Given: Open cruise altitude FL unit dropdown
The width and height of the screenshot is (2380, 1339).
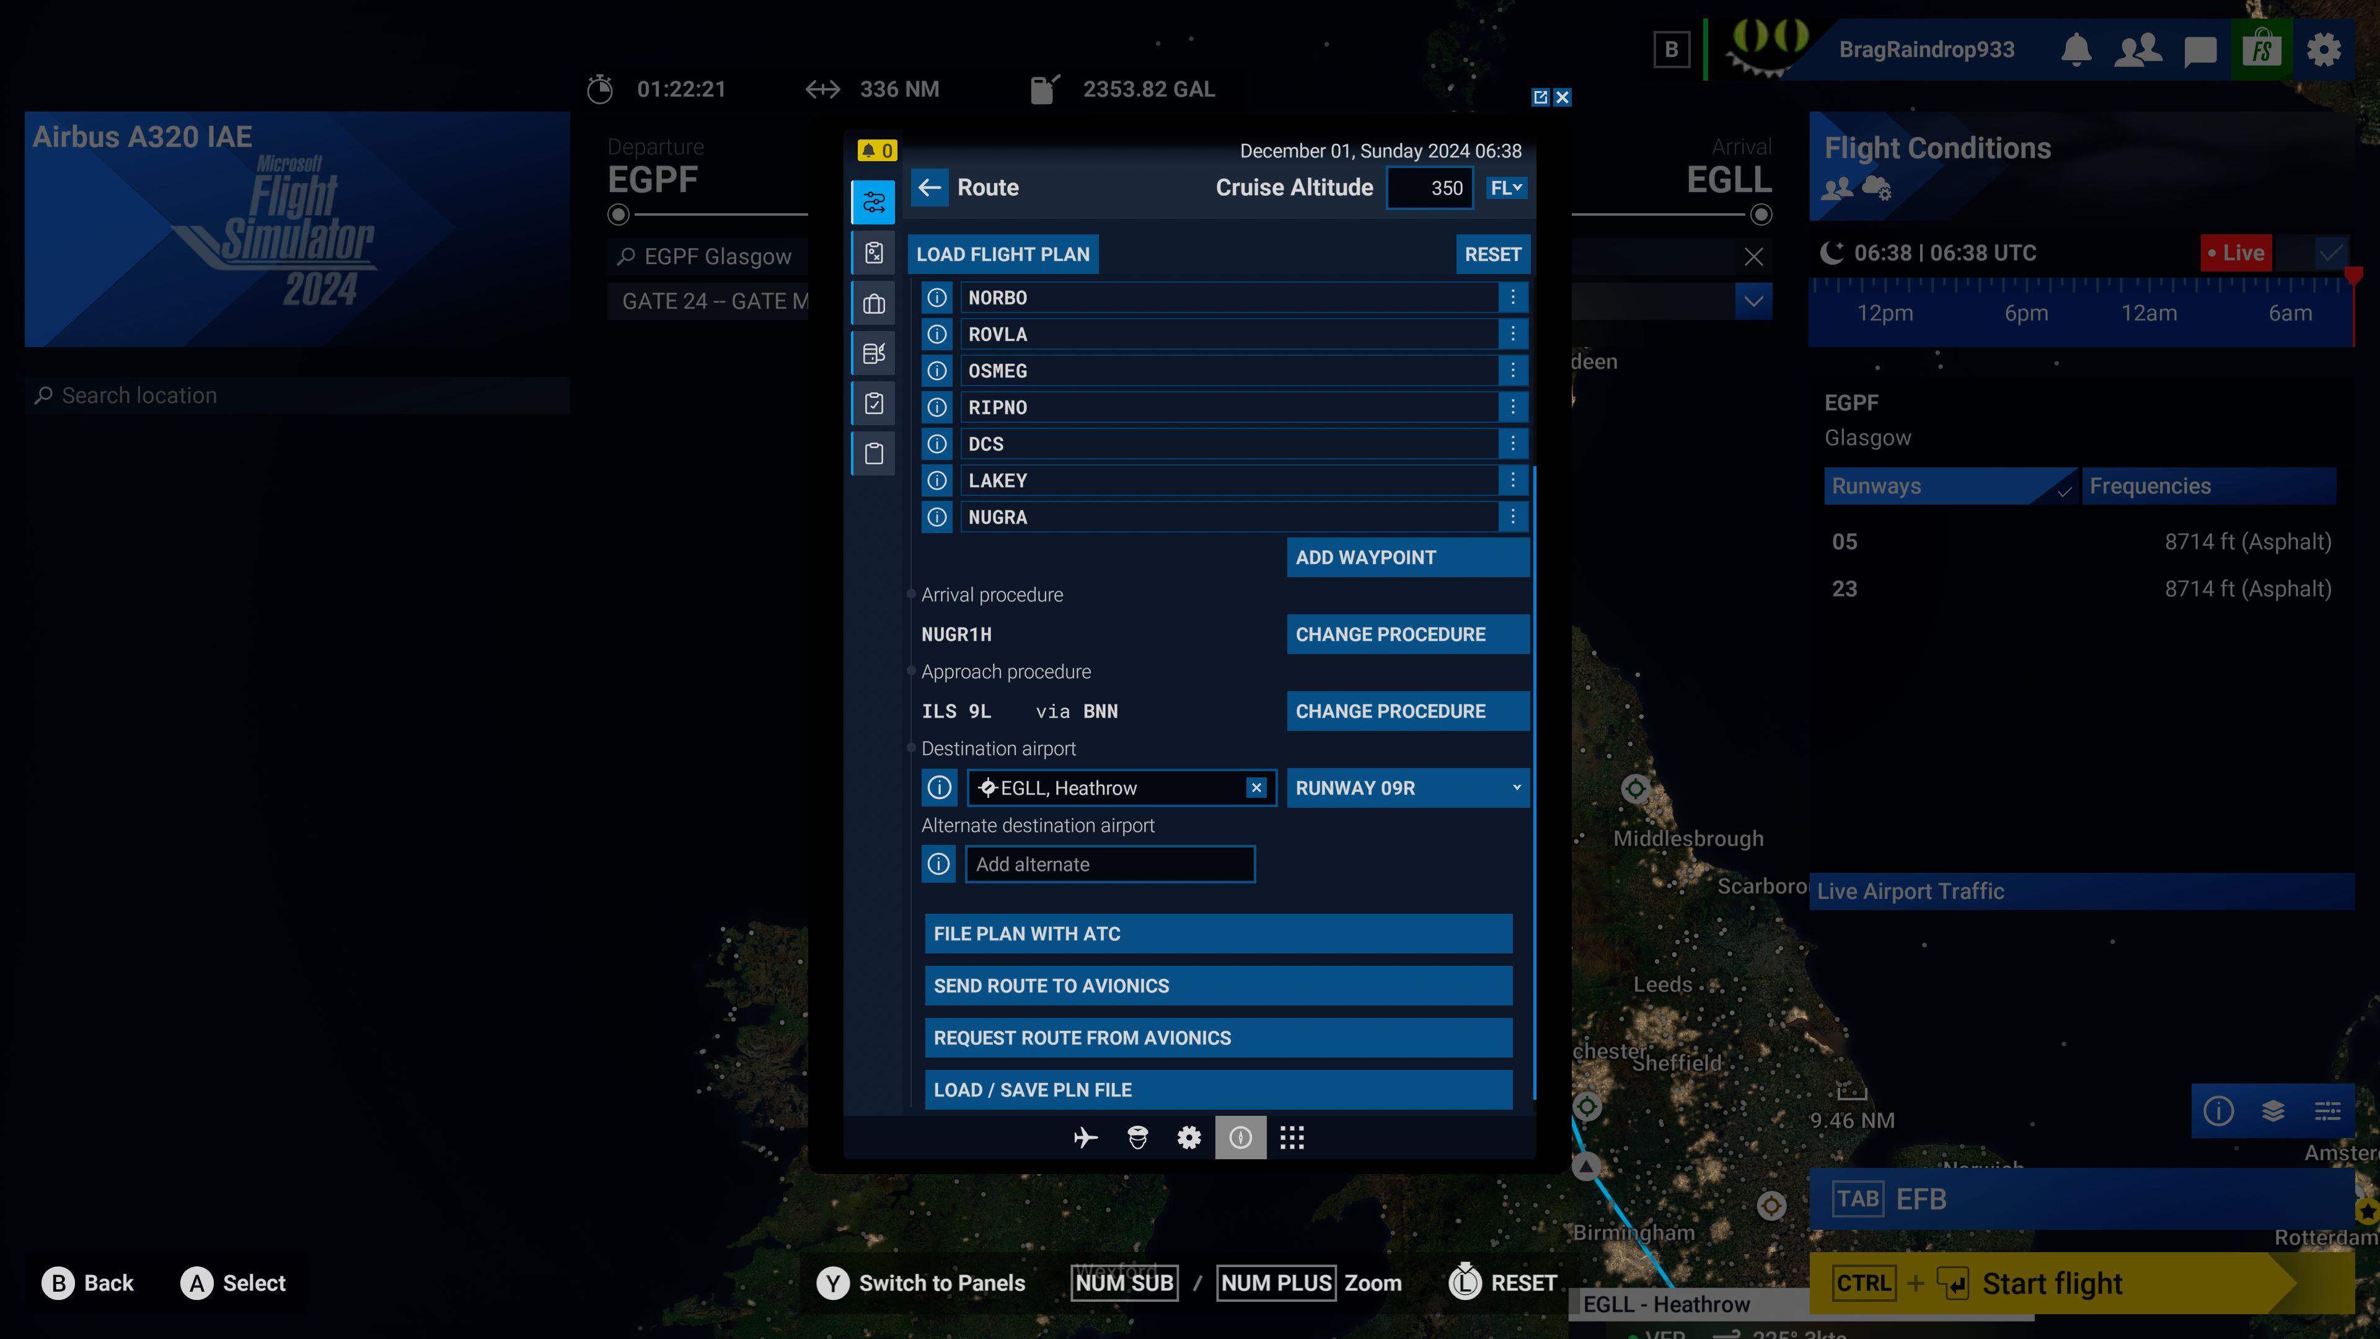Looking at the screenshot, I should (x=1506, y=188).
